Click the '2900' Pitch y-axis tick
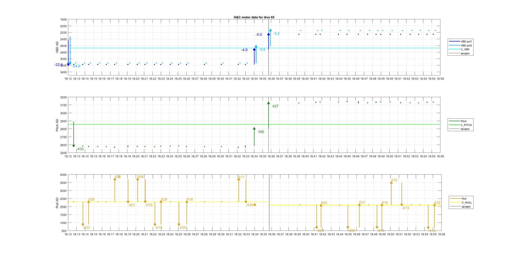Viewport: 523px width, 259px height. pos(63,121)
